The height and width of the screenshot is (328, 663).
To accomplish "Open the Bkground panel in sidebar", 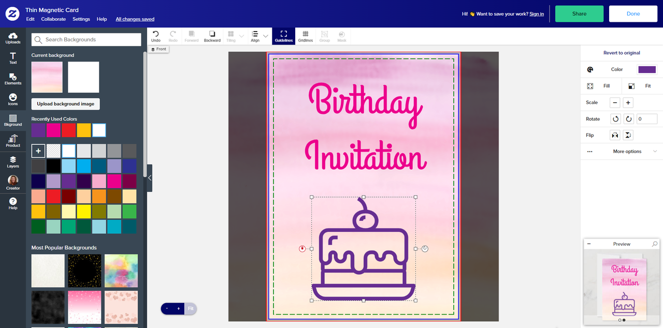I will pos(13,121).
